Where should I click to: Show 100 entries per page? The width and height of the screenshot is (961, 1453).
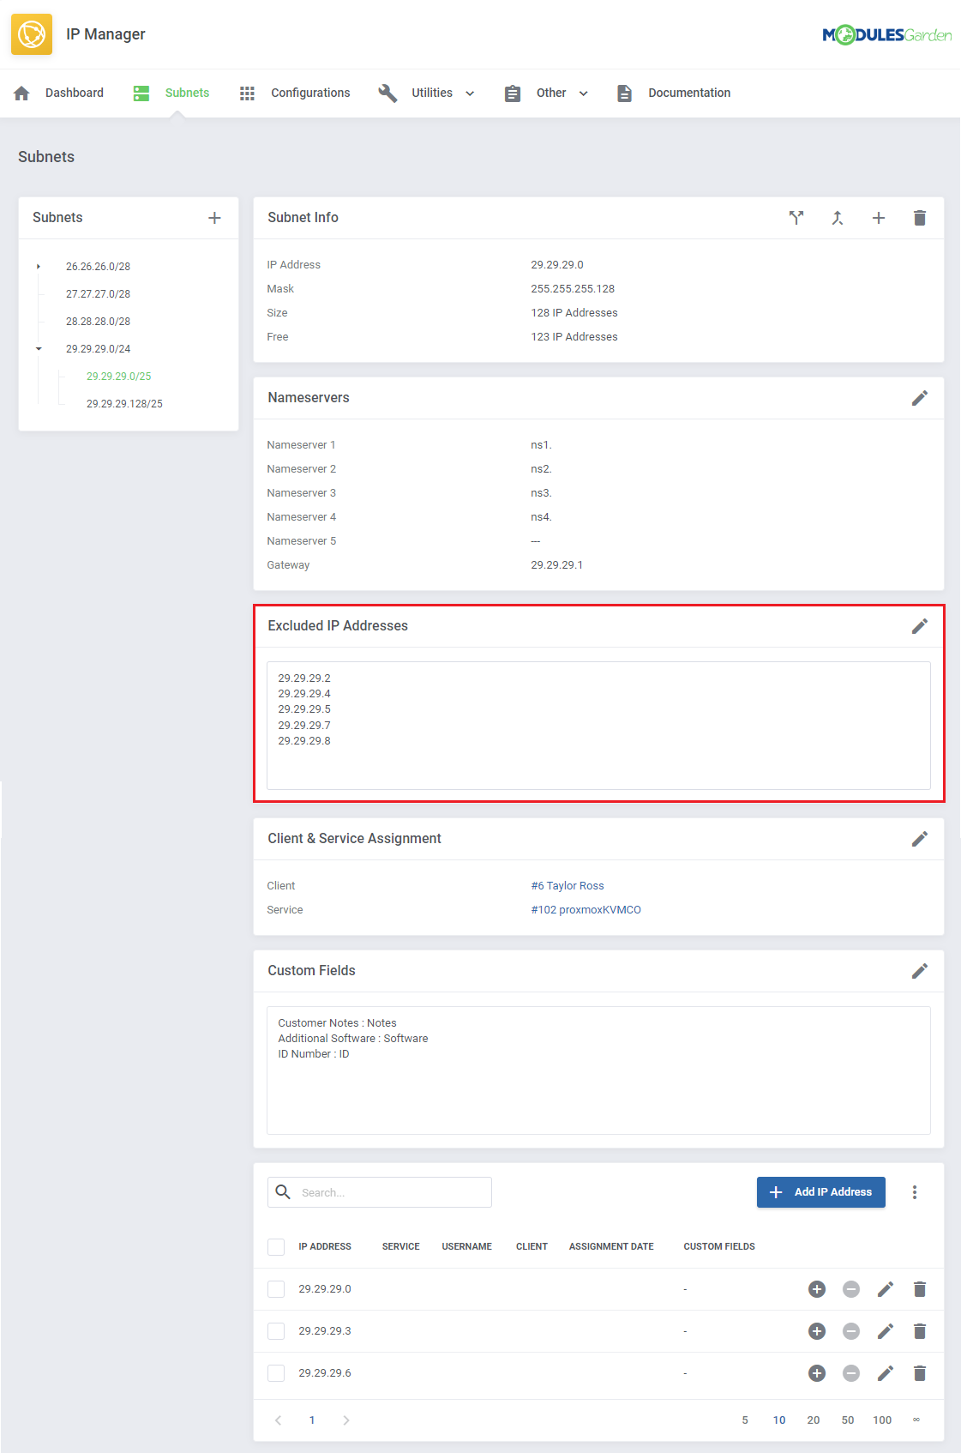click(x=882, y=1420)
